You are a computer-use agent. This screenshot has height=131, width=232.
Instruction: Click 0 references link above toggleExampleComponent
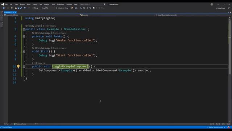coord(38,63)
